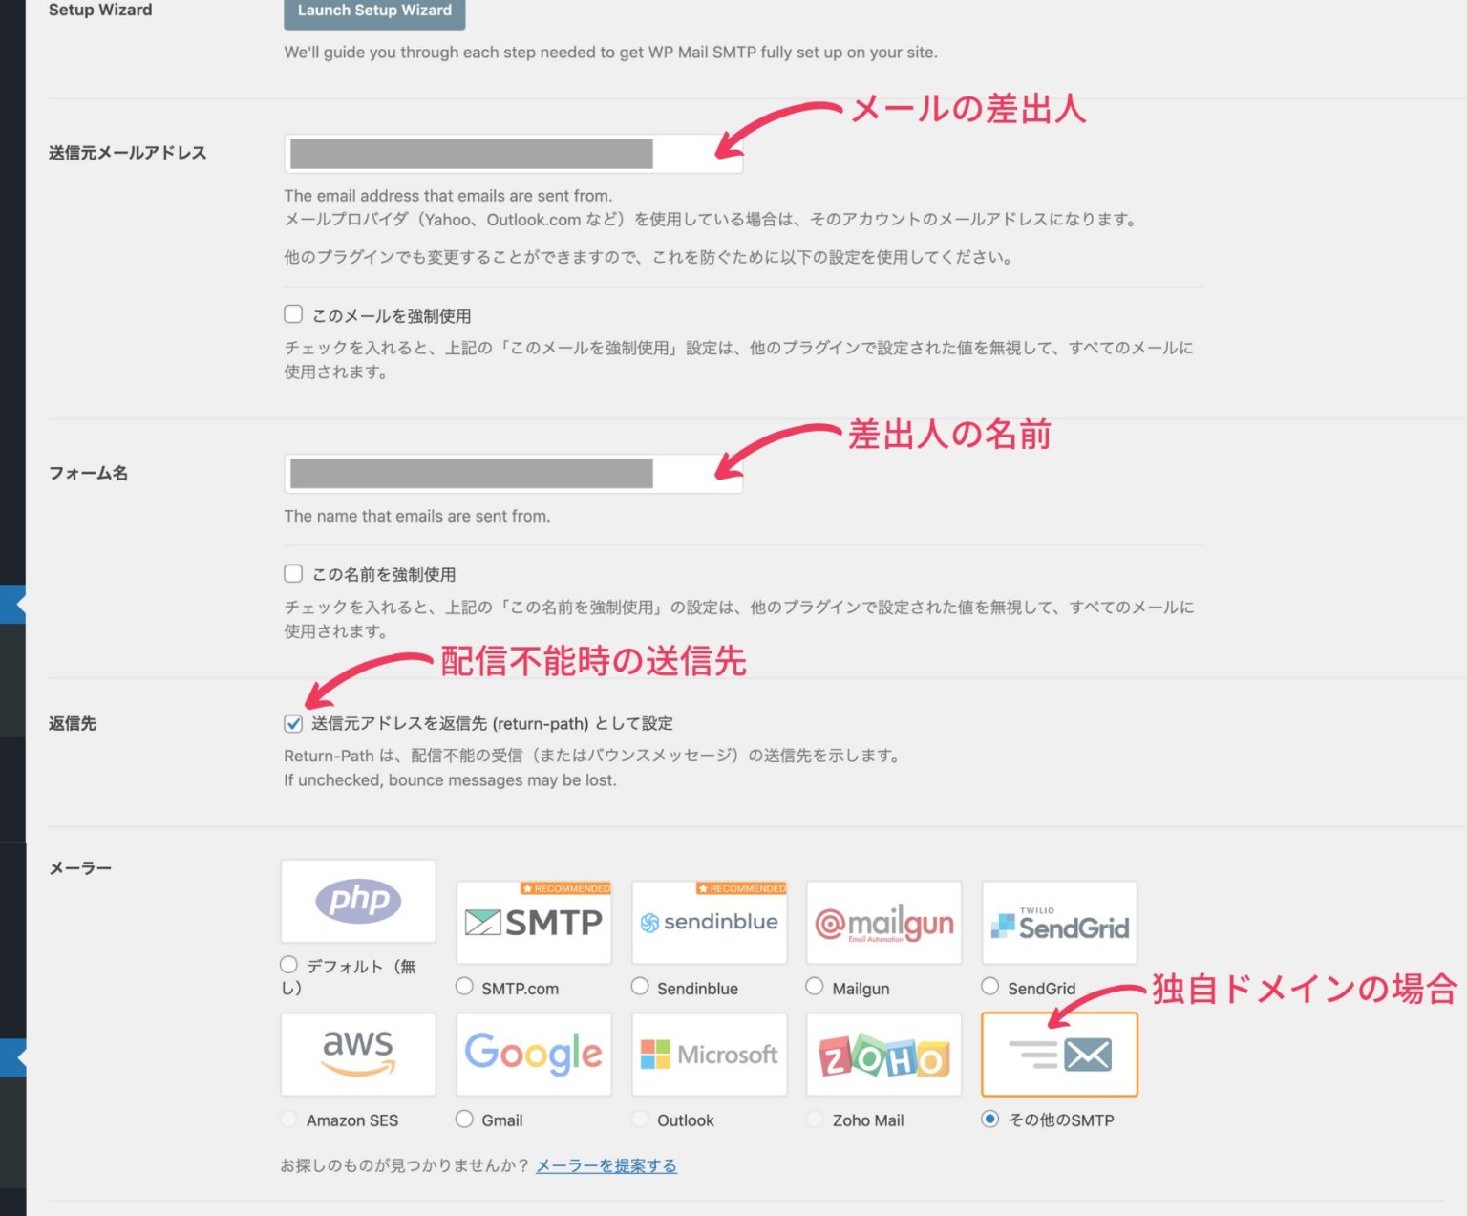Click the 送信元メールアドレス input field
This screenshot has height=1216, width=1467.
point(512,154)
